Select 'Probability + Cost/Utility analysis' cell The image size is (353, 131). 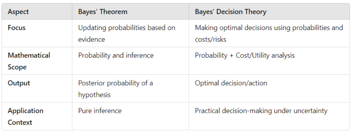(245, 55)
